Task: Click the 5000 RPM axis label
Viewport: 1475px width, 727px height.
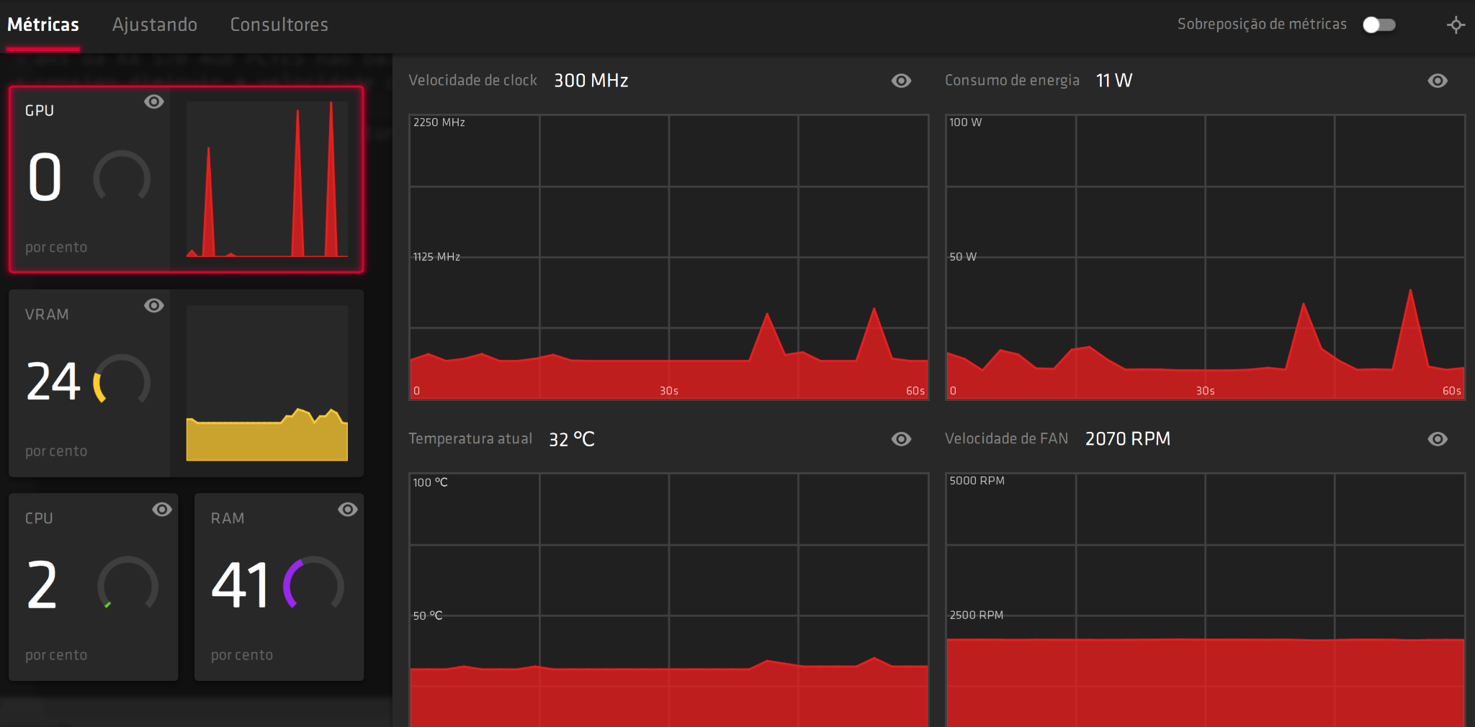Action: [x=977, y=481]
